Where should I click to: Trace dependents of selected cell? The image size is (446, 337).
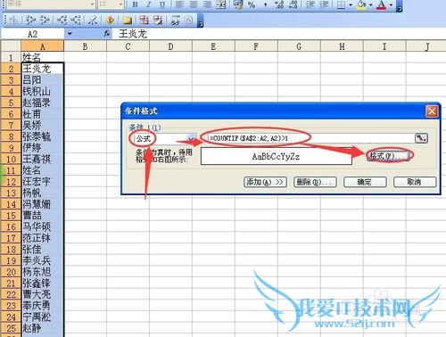coord(62,20)
